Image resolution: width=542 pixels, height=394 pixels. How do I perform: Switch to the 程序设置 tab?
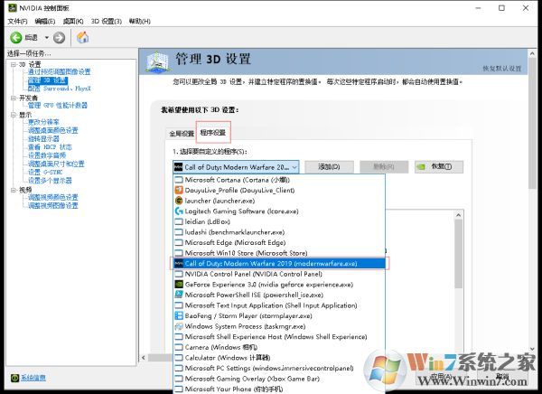click(213, 132)
